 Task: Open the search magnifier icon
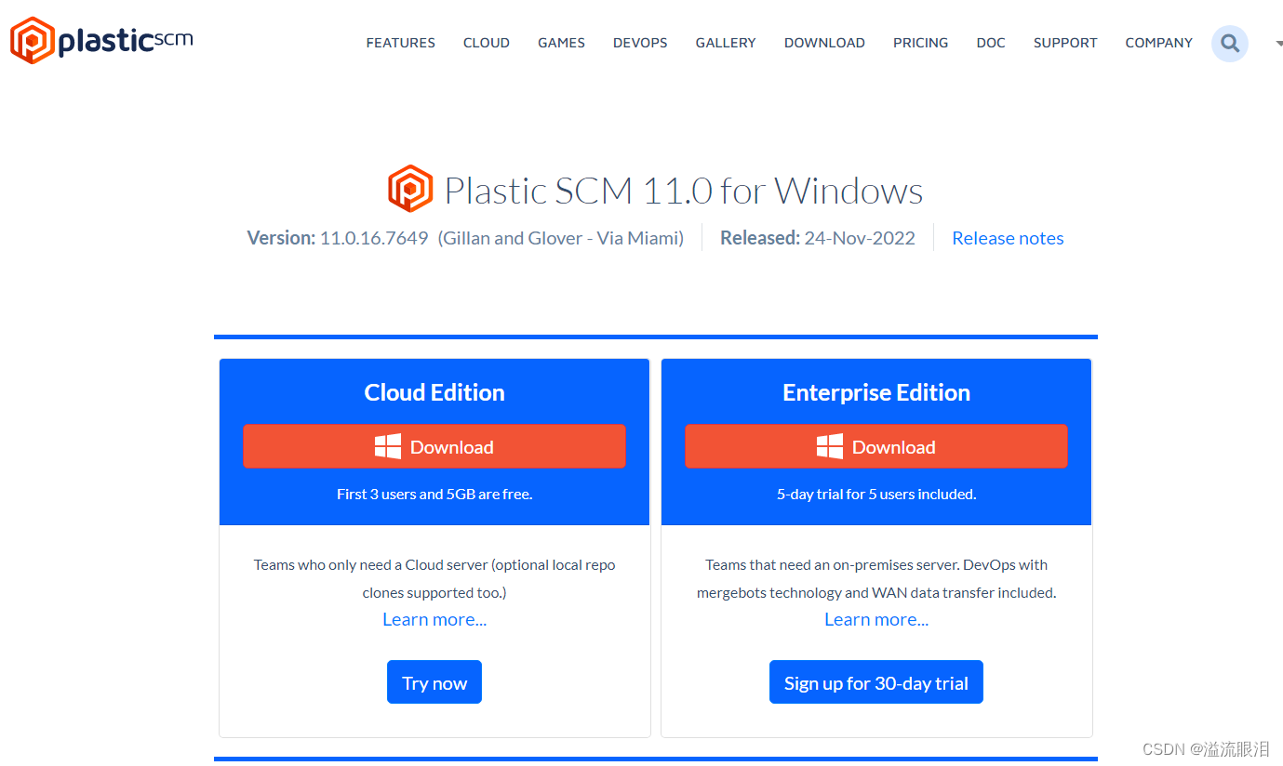[x=1230, y=43]
